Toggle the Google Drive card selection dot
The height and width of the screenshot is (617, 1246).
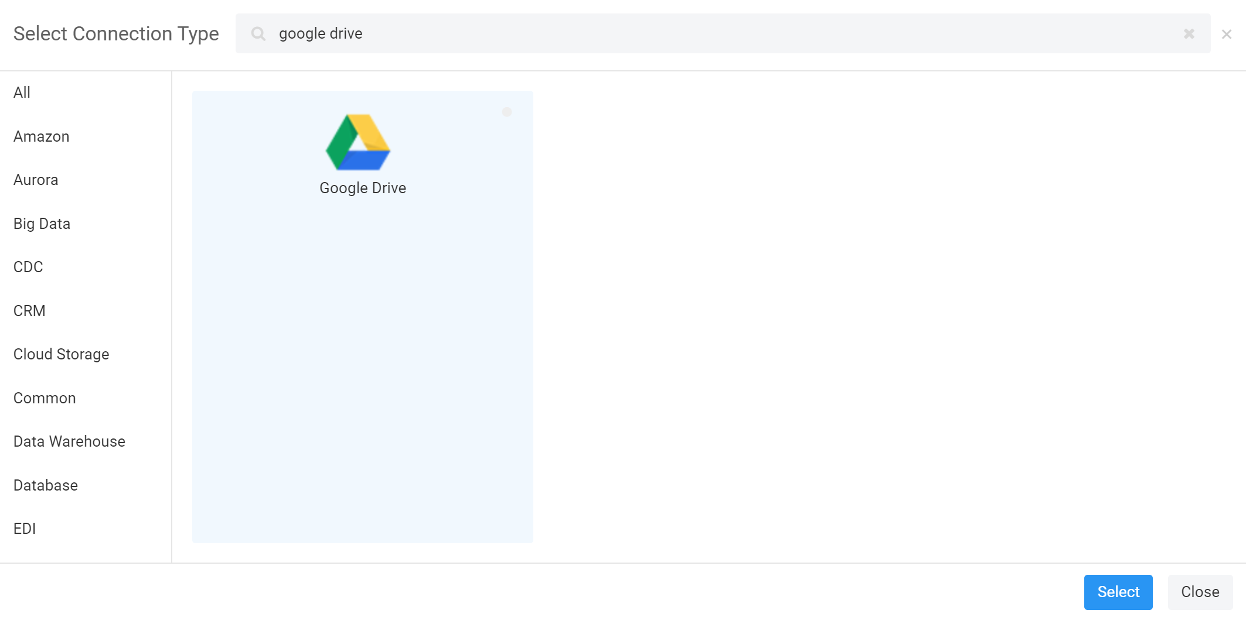pos(506,112)
